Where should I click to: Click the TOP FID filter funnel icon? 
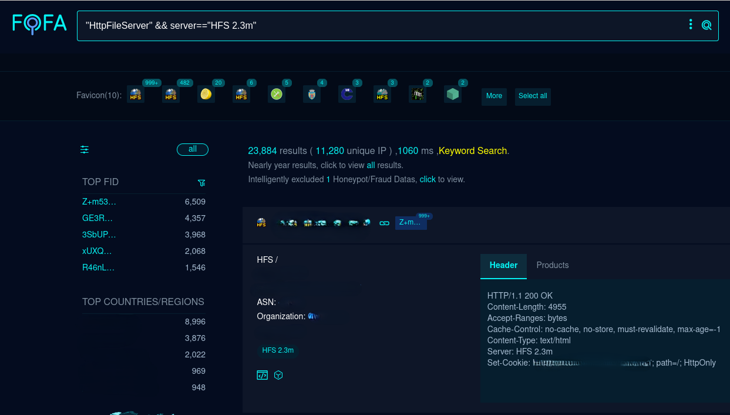point(201,183)
